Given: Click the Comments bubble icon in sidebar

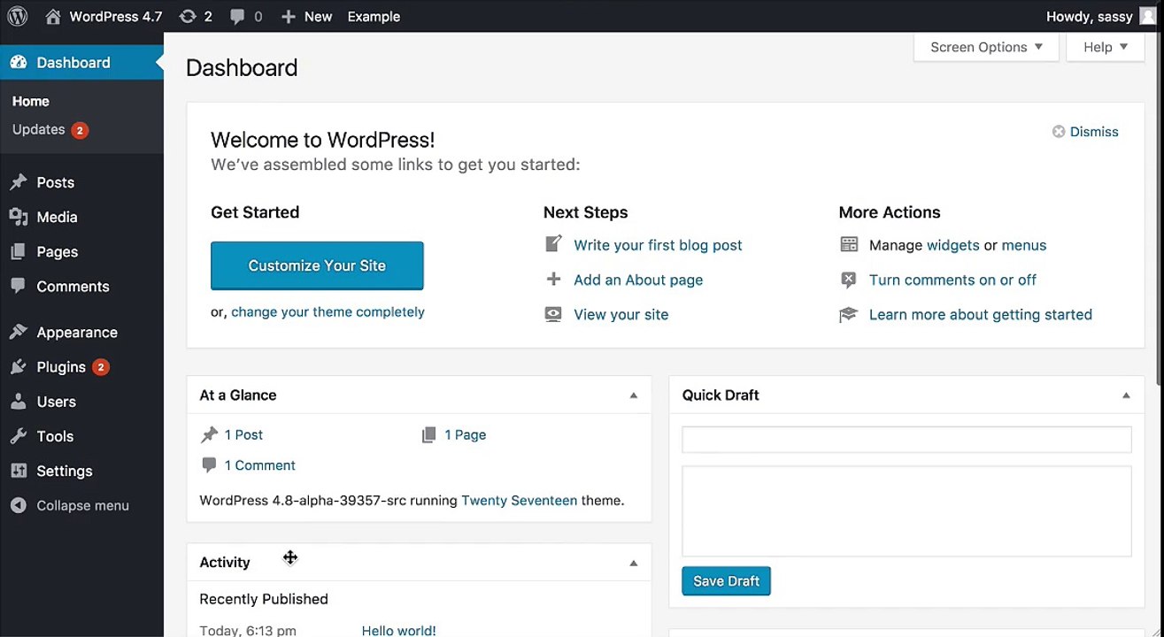Looking at the screenshot, I should point(19,287).
